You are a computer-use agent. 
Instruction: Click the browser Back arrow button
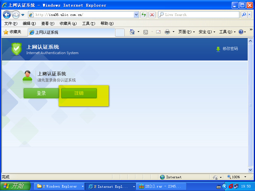click(x=7, y=15)
